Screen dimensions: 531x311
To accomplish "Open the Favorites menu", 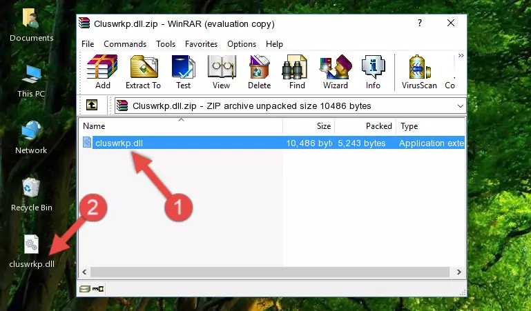I will [x=201, y=44].
